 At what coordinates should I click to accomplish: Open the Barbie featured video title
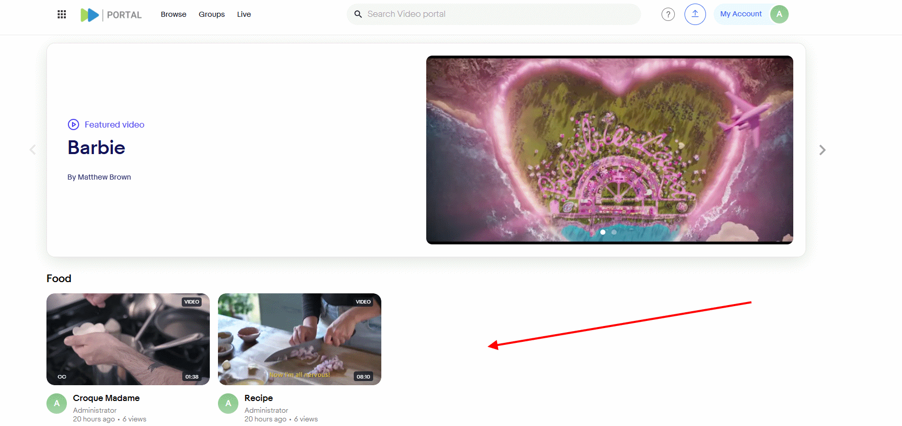coord(96,148)
